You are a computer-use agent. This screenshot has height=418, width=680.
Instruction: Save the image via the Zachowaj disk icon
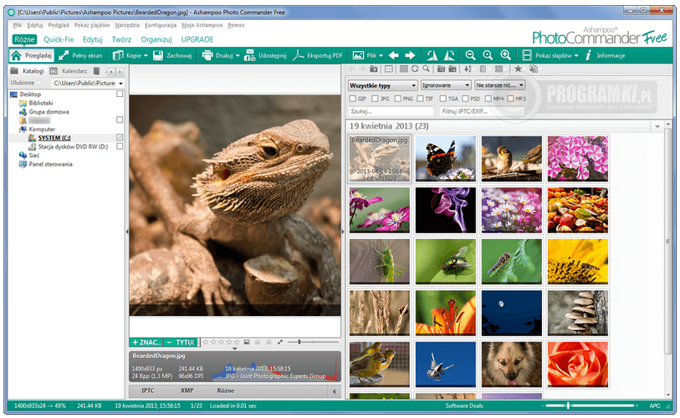158,55
